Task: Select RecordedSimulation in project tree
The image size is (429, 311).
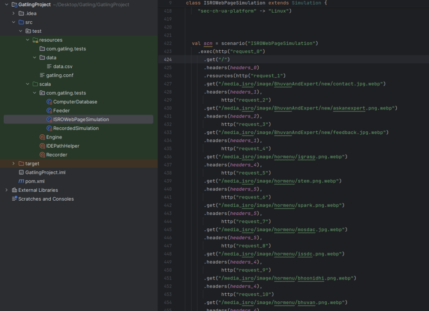Action: pyautogui.click(x=76, y=128)
